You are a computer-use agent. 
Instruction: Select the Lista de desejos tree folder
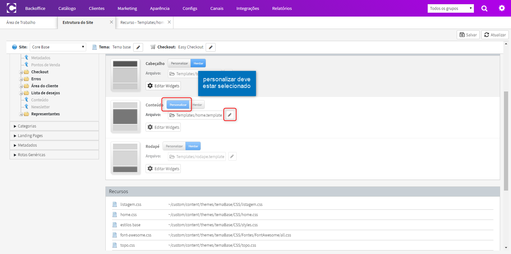[45, 93]
